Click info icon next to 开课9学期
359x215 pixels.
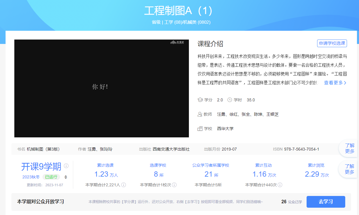pyautogui.click(x=66, y=166)
